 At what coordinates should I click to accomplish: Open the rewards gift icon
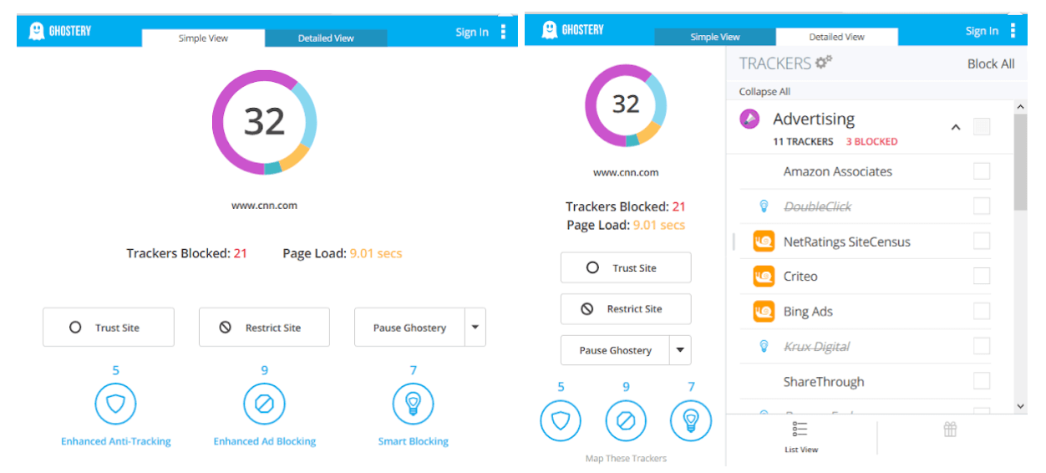[x=950, y=430]
